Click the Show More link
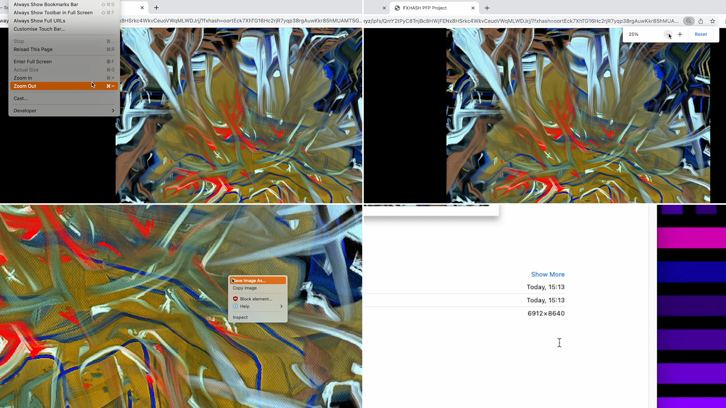The image size is (726, 408). pos(548,274)
